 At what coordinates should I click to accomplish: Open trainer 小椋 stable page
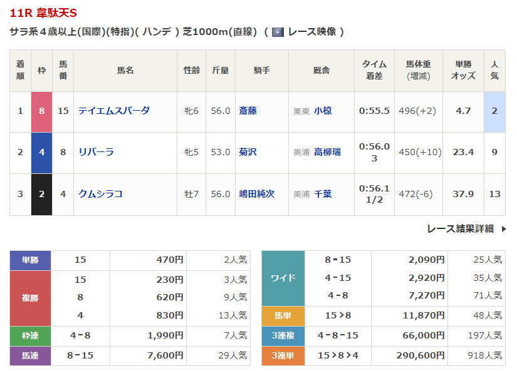coord(323,111)
